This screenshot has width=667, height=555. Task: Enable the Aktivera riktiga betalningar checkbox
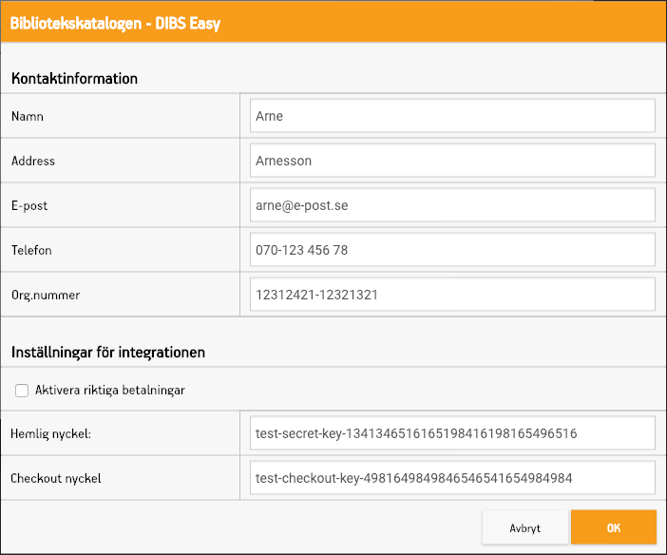(22, 391)
